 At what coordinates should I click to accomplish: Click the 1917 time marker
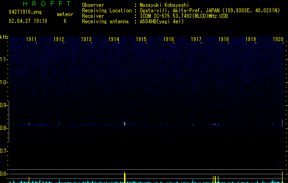pos(196,39)
